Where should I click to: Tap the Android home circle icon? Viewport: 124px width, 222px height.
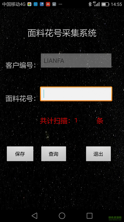pyautogui.click(x=62, y=216)
